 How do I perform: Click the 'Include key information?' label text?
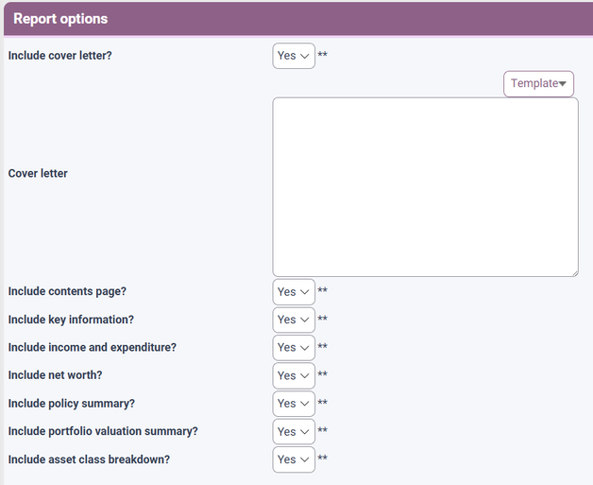click(71, 320)
